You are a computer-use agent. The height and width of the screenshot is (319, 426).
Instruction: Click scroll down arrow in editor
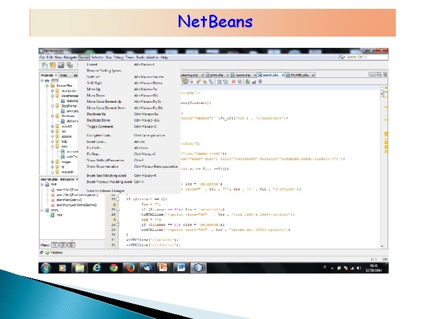coord(382,246)
